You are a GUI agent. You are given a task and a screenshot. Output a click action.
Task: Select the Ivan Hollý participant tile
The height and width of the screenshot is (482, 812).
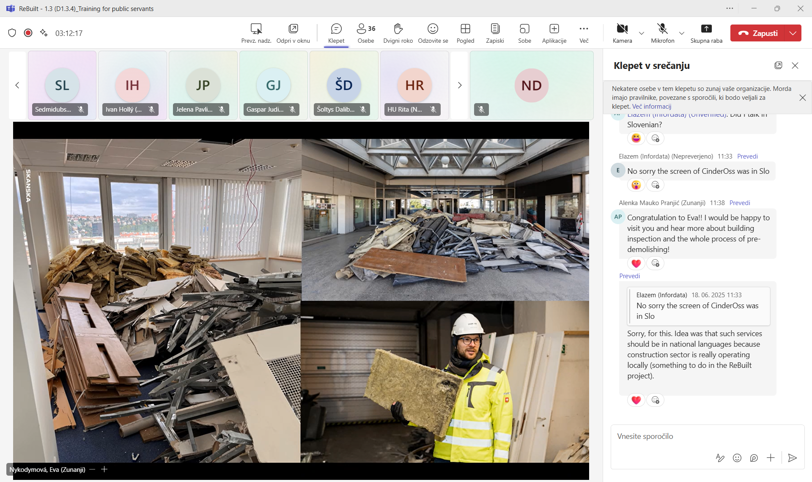tap(132, 85)
